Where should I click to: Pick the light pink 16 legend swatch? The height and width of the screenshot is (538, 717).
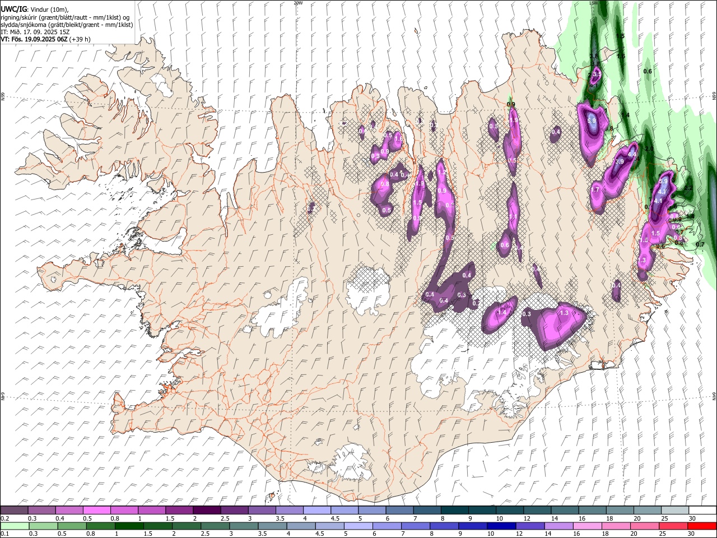(587, 526)
